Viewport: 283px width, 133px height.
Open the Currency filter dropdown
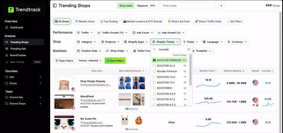(x=237, y=42)
